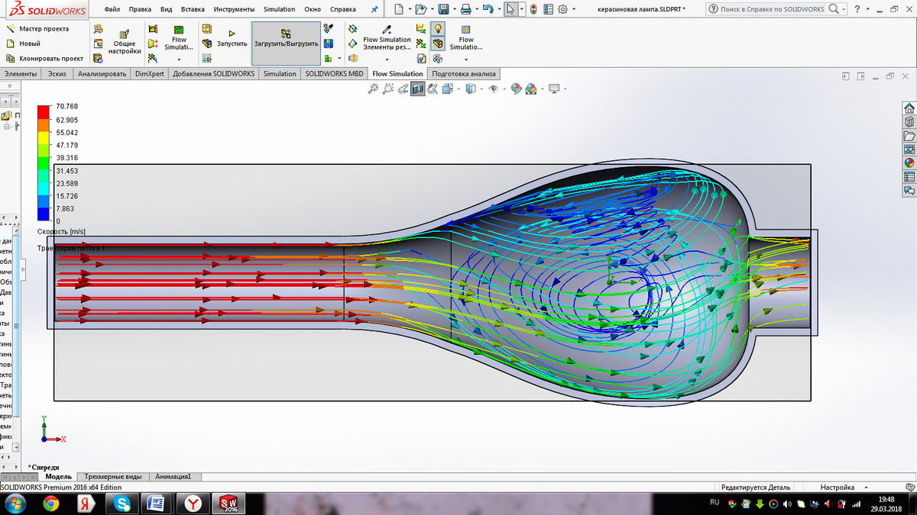Click the XYZ orientation triad

[x=53, y=429]
